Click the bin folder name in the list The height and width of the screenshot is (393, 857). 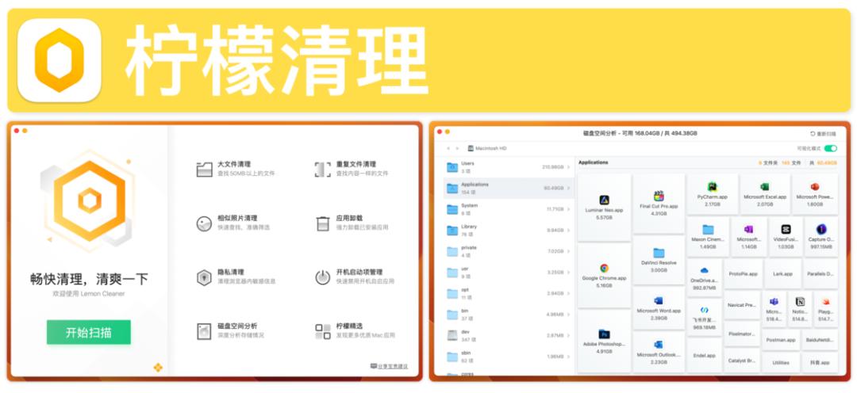[464, 311]
